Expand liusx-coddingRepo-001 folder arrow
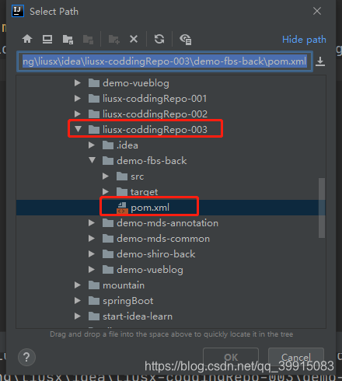 click(77, 99)
